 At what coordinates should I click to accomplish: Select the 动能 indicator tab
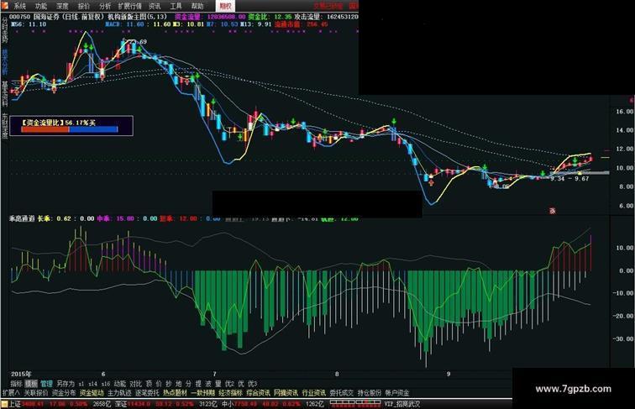coord(120,383)
